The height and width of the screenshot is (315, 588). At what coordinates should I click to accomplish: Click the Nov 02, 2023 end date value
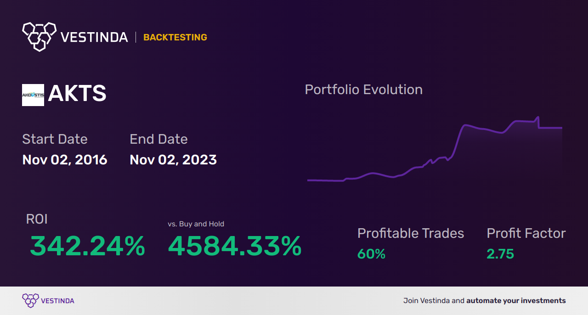(173, 160)
